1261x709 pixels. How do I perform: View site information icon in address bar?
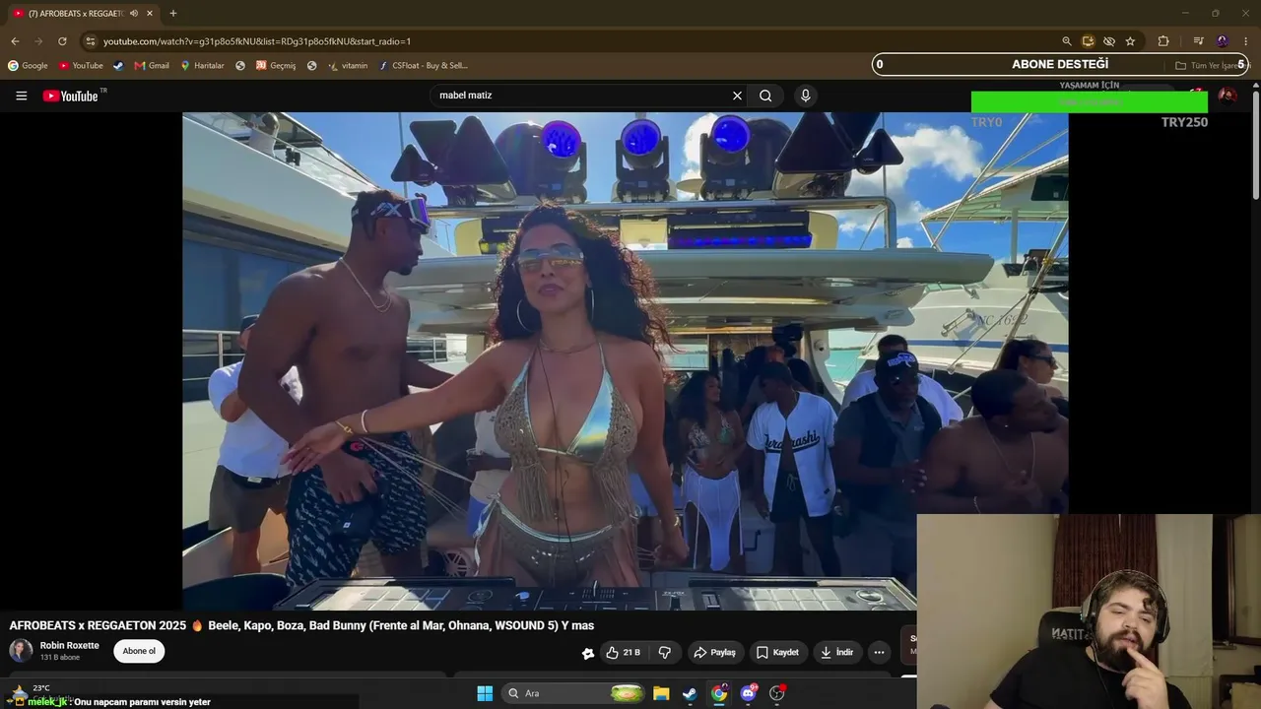point(90,41)
